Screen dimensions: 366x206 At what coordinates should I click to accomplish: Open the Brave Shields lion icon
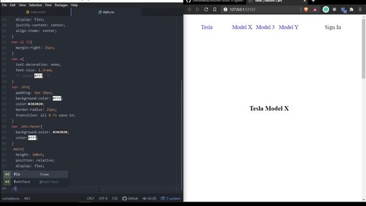click(306, 9)
